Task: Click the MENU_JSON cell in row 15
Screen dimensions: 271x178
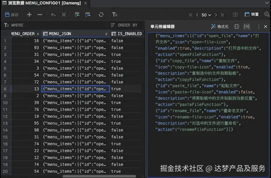Action: tap(75, 137)
